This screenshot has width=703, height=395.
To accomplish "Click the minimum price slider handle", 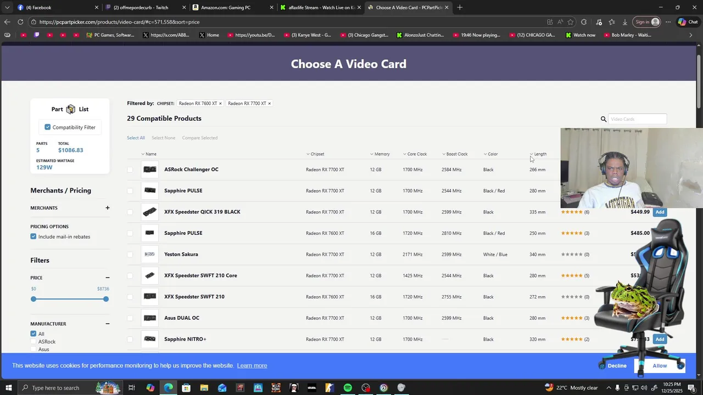I will click(x=34, y=299).
